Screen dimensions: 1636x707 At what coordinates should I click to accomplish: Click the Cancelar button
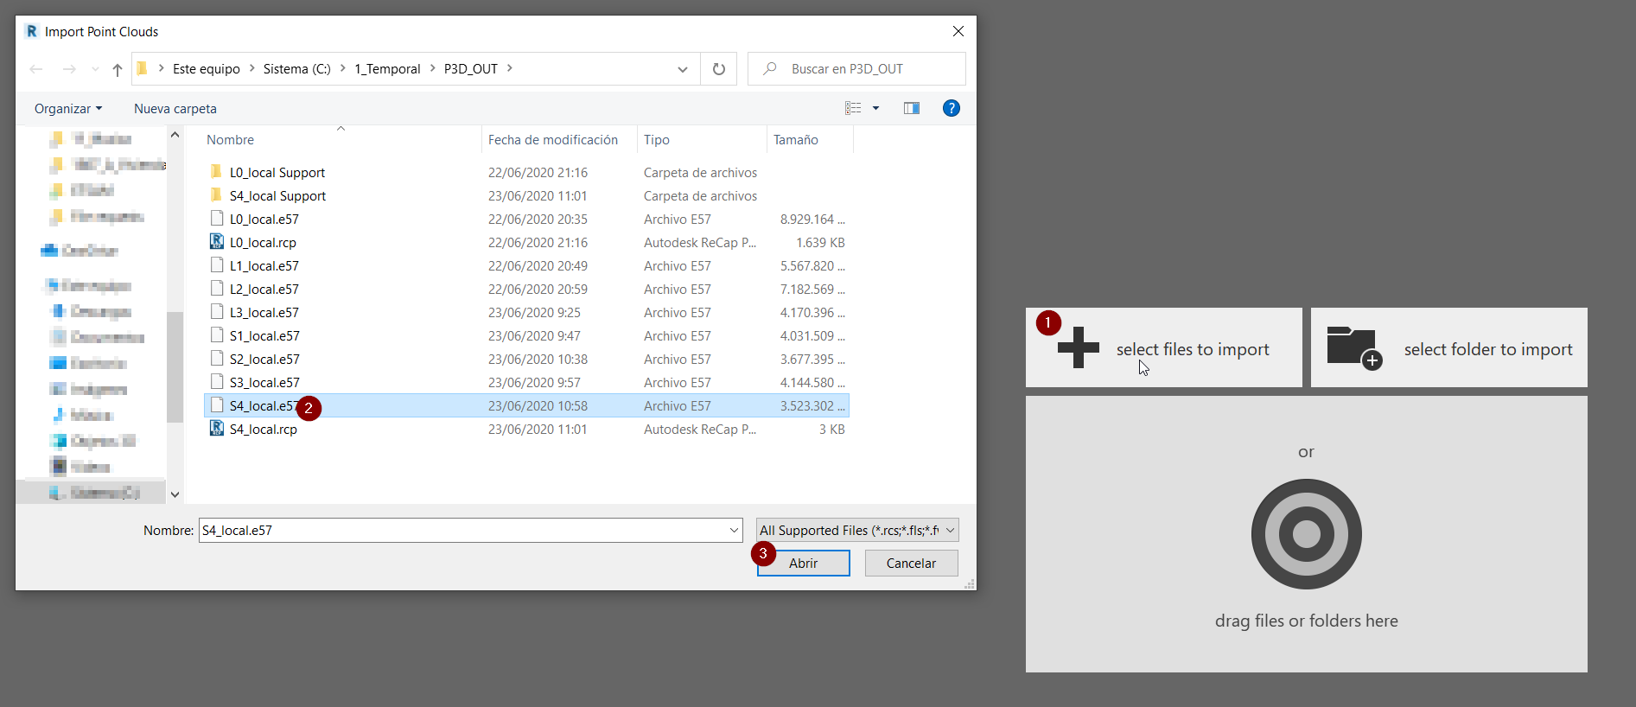coord(911,563)
